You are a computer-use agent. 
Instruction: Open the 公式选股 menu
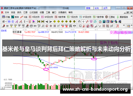[34, 12]
